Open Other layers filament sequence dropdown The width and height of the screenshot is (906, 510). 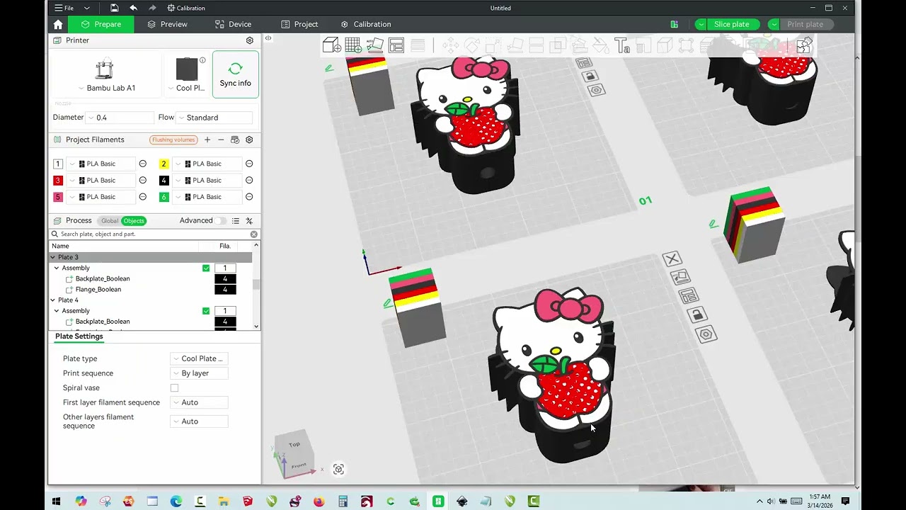[199, 421]
